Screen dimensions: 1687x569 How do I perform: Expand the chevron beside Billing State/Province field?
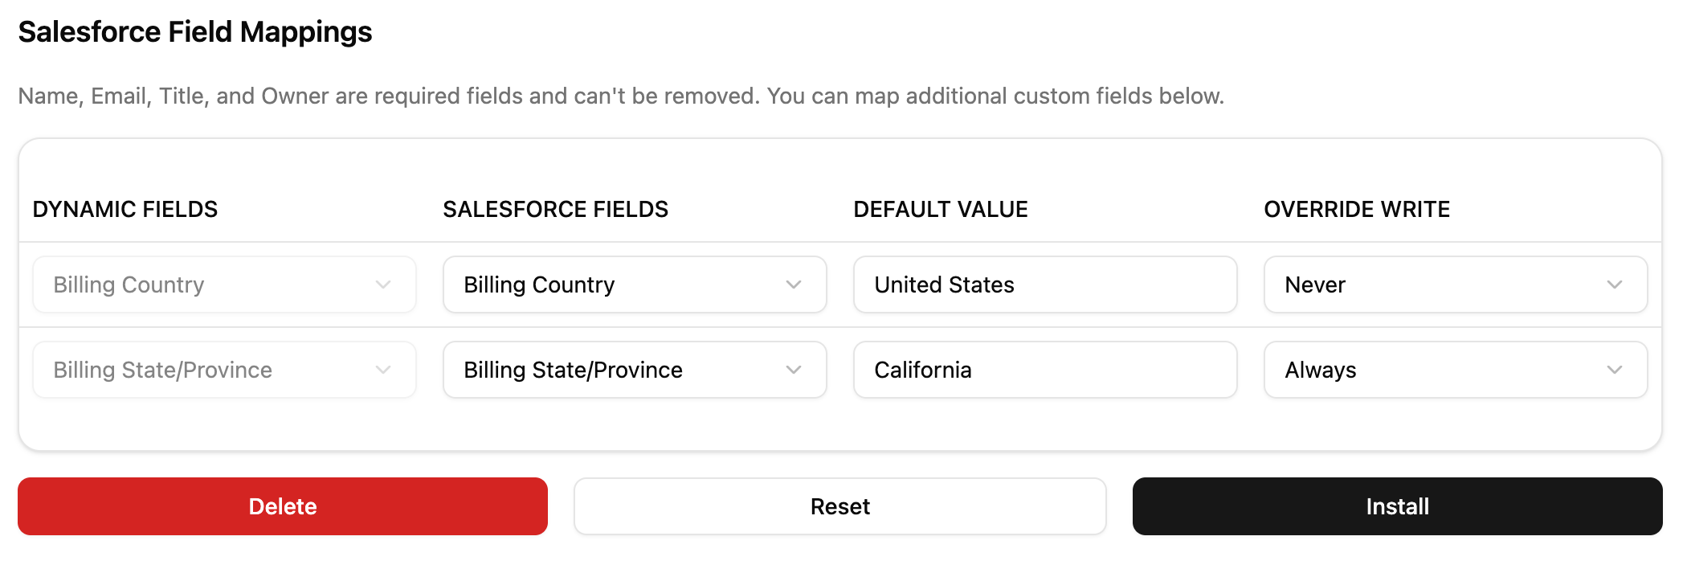[383, 370]
